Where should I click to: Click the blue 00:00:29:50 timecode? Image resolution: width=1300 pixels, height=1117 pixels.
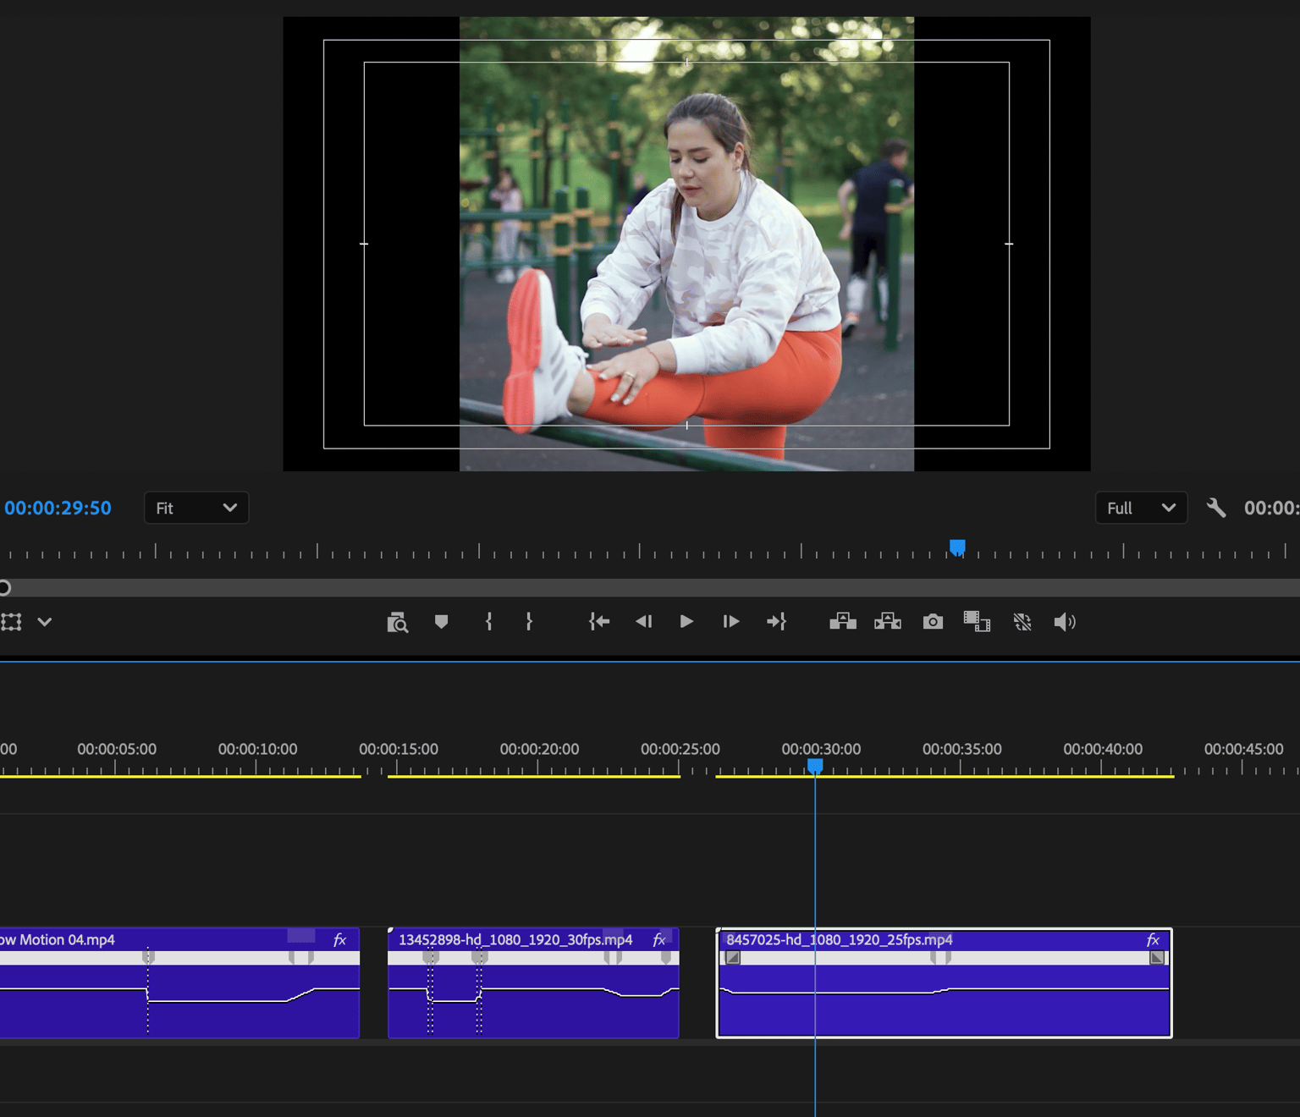58,508
